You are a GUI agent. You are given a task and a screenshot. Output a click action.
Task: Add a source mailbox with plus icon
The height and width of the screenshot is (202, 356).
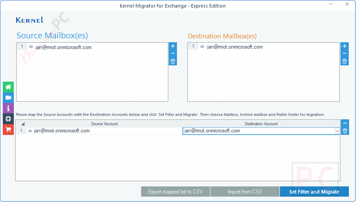coord(173,46)
